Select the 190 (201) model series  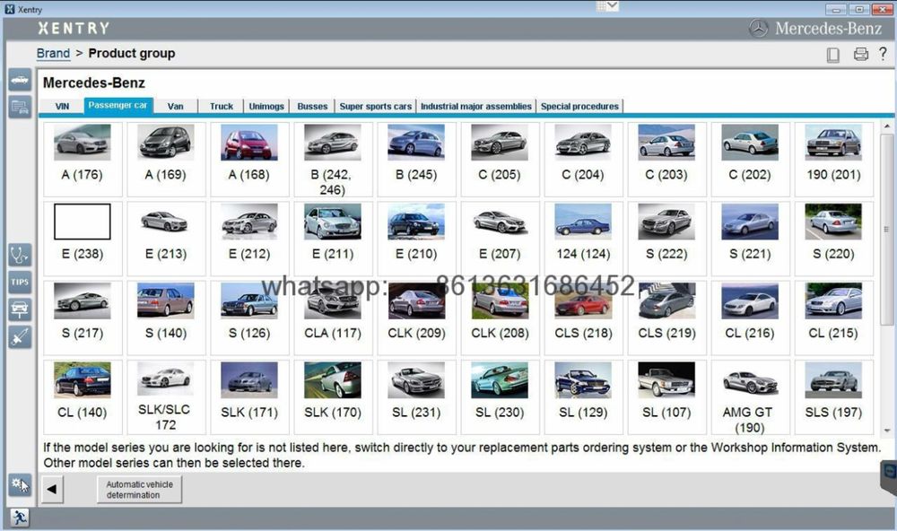(834, 160)
